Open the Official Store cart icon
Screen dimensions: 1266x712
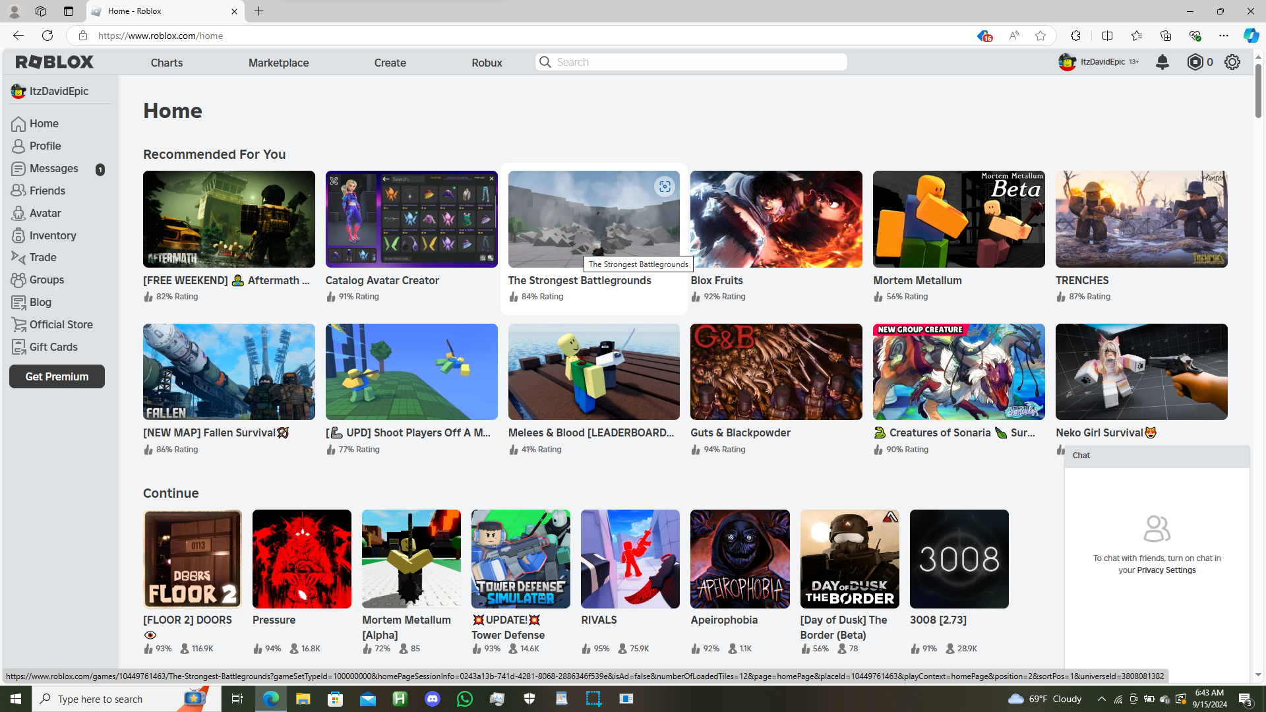(x=18, y=324)
